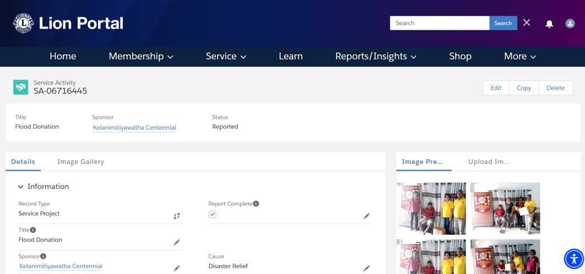Open the top-left preview photo thumbnail
Screen dimensions: 585x274
click(431, 208)
